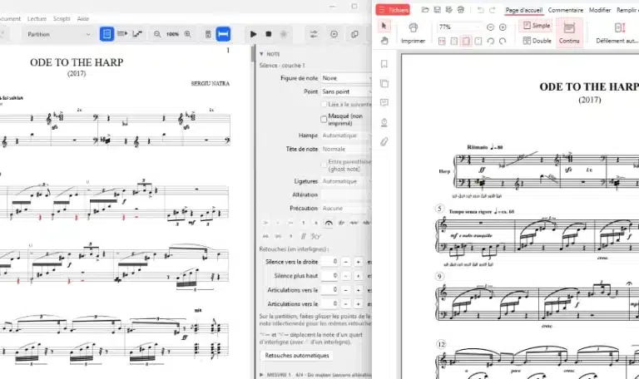Open the Hampe dropdown

point(346,135)
